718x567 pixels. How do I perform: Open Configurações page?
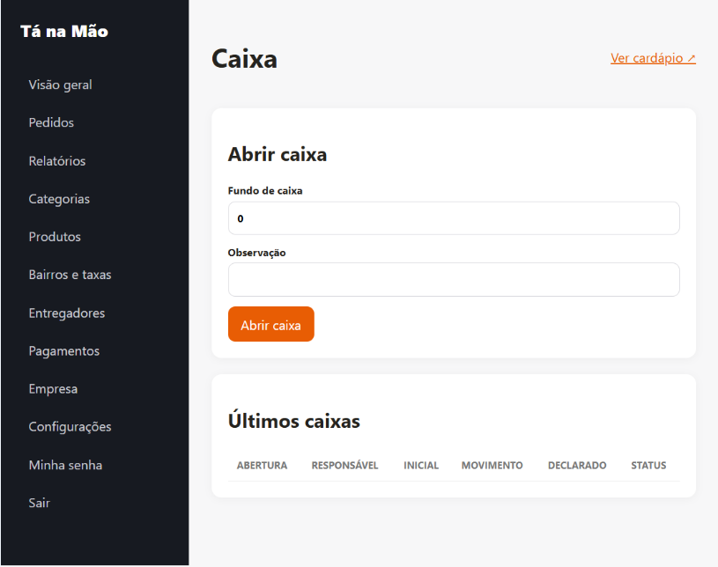70,427
